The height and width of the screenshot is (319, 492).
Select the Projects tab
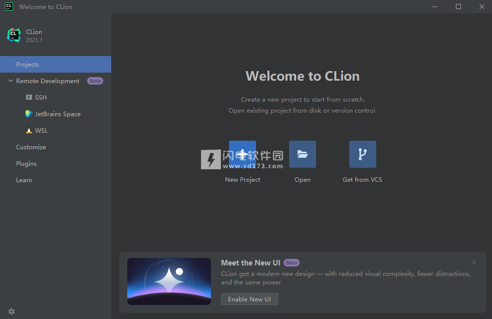tap(56, 64)
